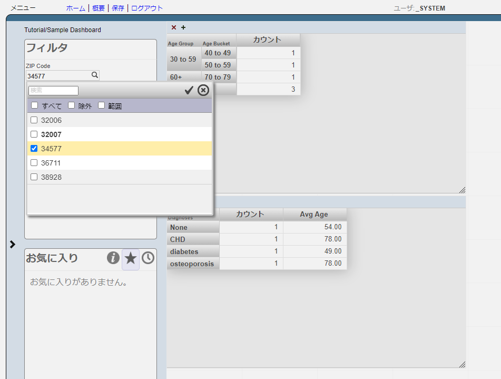Open the favorites info icon
This screenshot has width=501, height=379.
coord(113,258)
